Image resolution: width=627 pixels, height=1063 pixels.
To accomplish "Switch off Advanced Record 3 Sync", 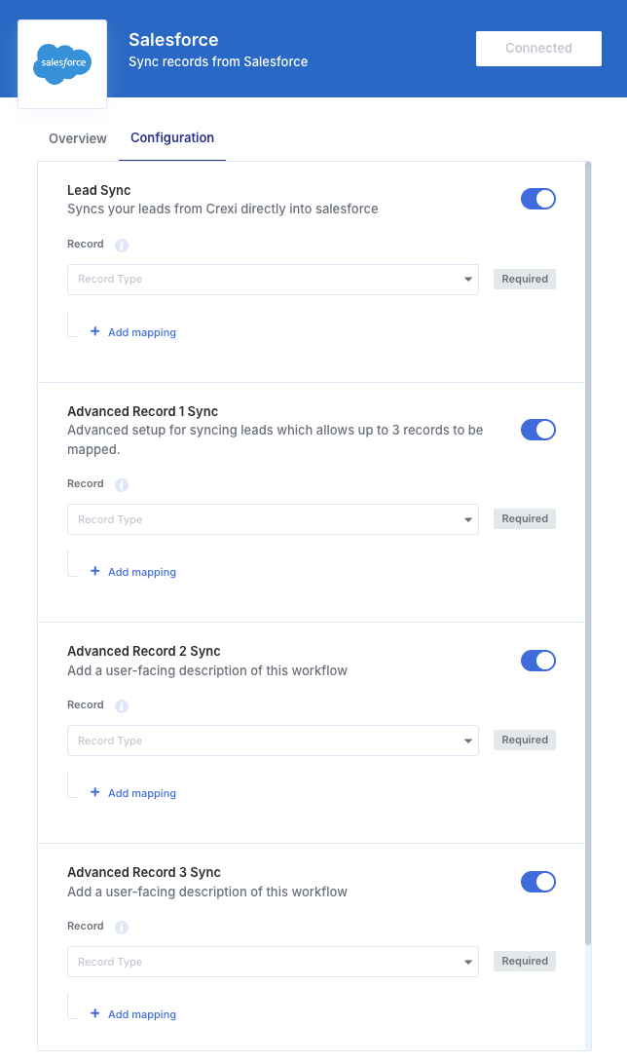I will pos(538,882).
